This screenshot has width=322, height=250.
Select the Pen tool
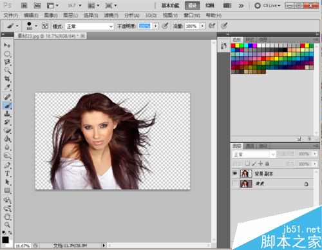[x=7, y=165]
